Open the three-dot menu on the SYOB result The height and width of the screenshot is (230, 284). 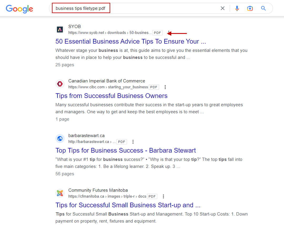[168, 33]
